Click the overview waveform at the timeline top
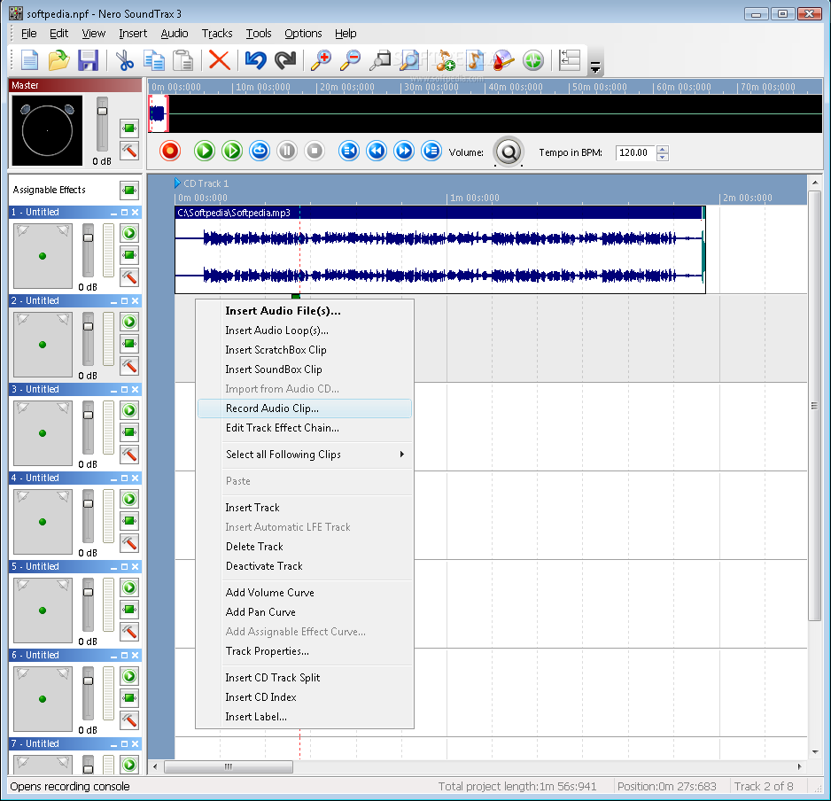The height and width of the screenshot is (801, 831). tap(158, 113)
